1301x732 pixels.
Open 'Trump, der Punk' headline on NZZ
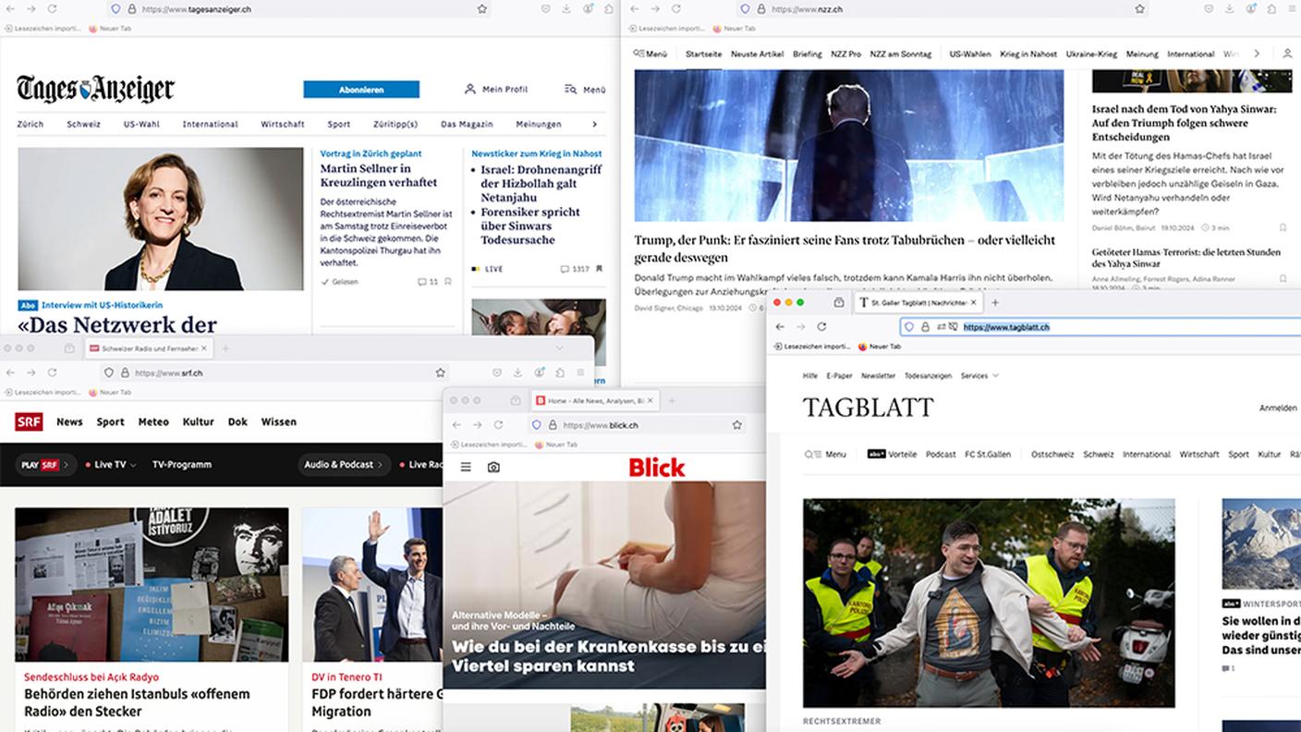pyautogui.click(x=845, y=249)
